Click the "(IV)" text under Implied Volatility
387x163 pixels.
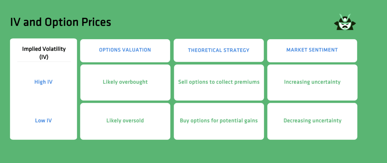click(44, 57)
